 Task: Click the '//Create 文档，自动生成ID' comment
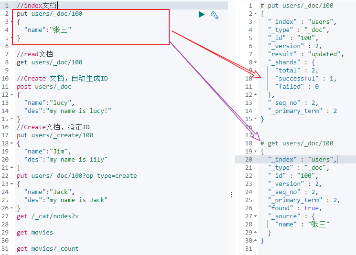click(x=62, y=78)
